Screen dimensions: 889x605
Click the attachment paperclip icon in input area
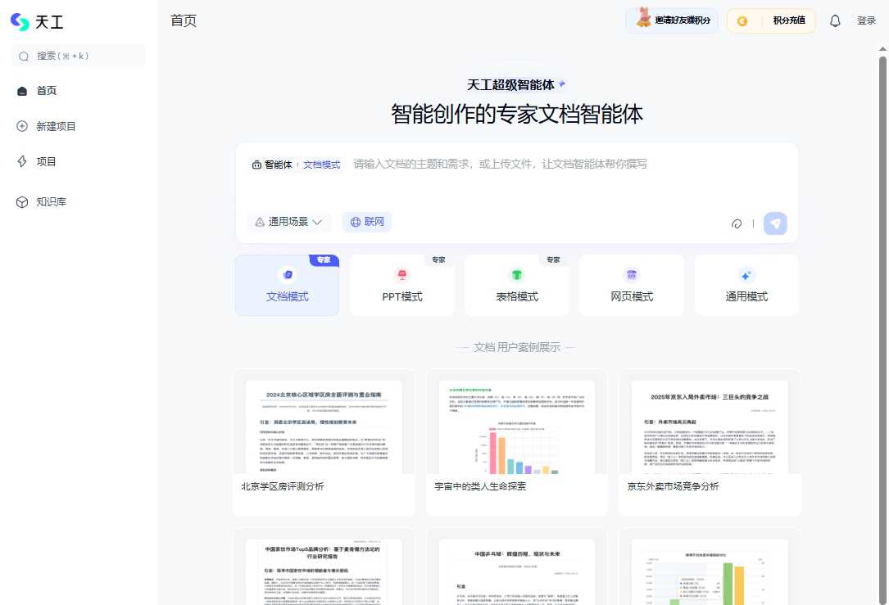pyautogui.click(x=737, y=223)
